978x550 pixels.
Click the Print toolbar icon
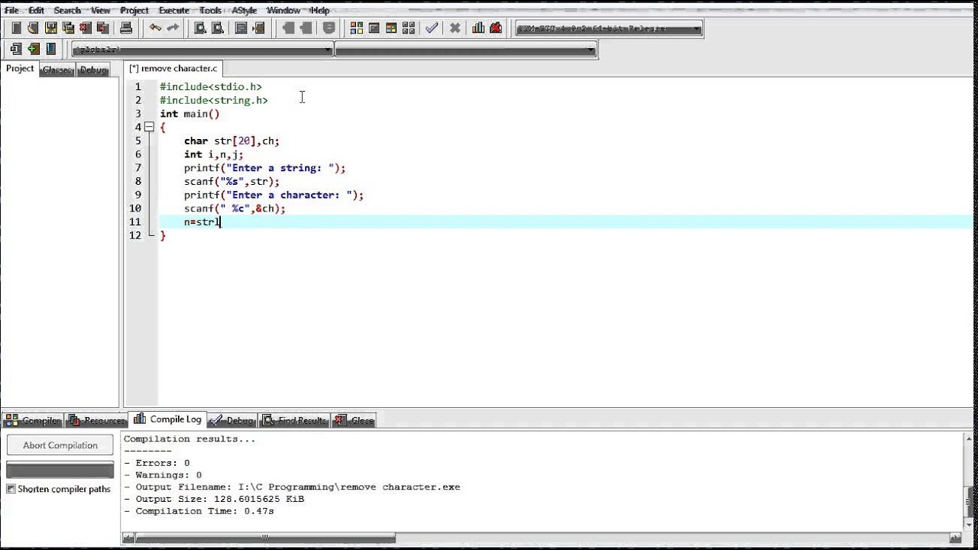point(126,28)
